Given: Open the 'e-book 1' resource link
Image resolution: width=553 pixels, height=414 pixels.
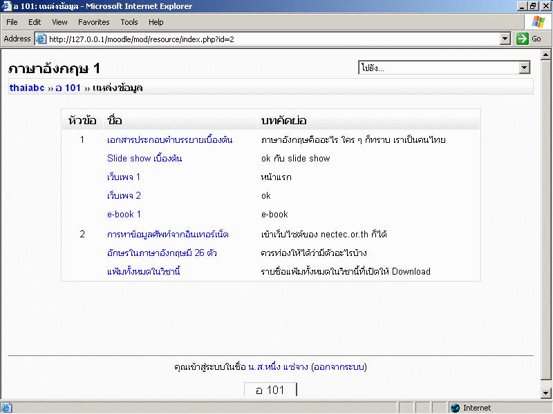Looking at the screenshot, I should 124,215.
